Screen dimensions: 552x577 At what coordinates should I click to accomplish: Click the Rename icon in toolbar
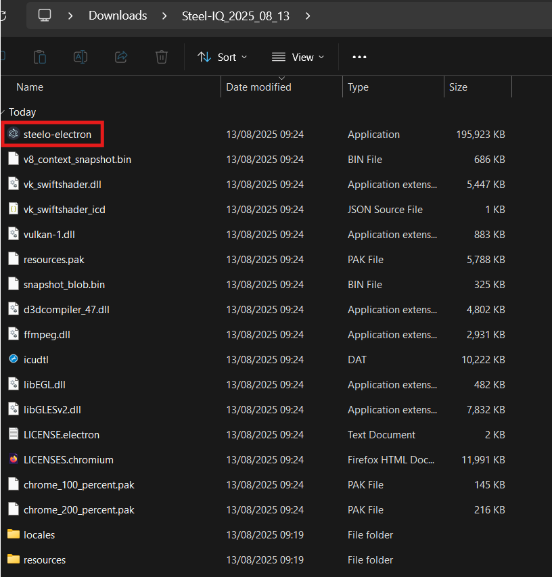[x=80, y=57]
